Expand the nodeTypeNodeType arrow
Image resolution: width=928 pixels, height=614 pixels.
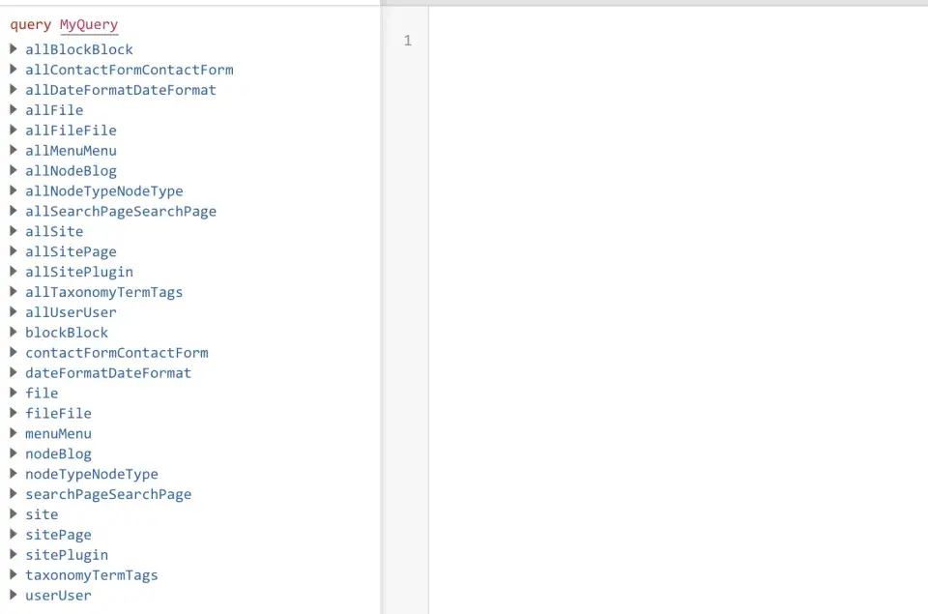click(x=13, y=473)
